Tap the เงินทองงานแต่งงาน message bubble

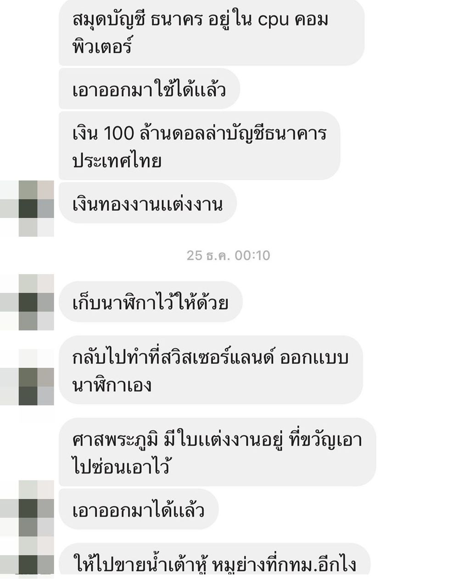[147, 203]
